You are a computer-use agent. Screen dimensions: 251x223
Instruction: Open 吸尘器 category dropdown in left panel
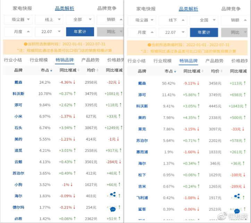[x=18, y=19]
